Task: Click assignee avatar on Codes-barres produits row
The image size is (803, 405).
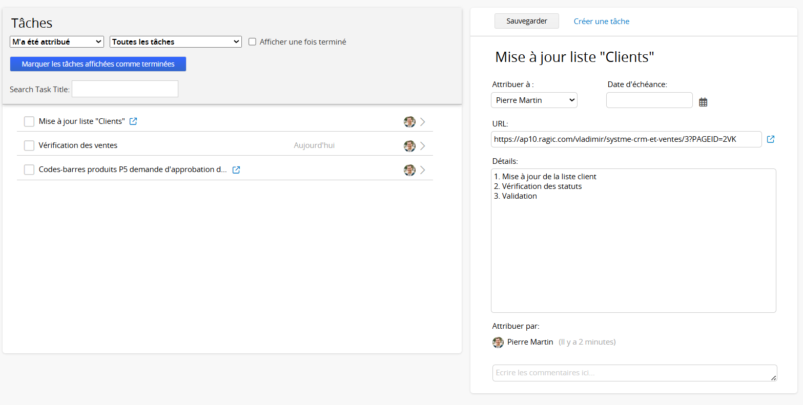Action: (x=409, y=170)
